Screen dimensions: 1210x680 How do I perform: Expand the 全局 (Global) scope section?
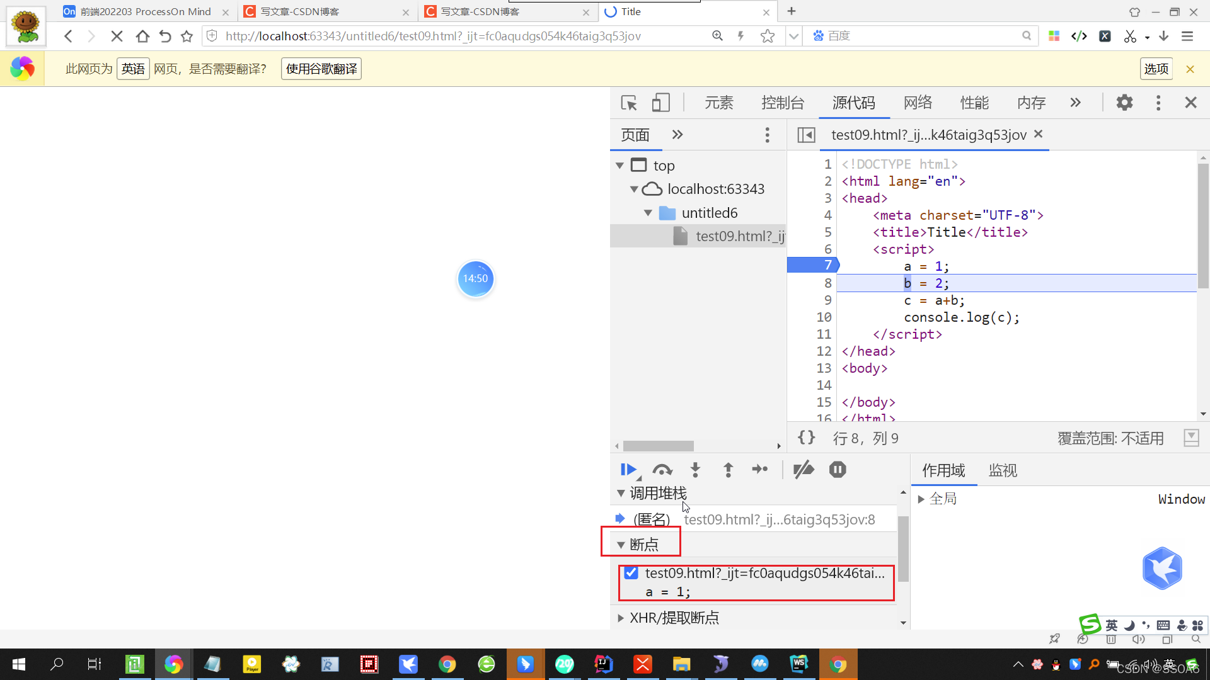(921, 498)
